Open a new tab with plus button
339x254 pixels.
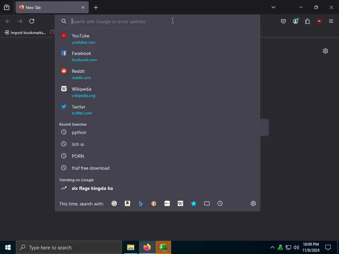tap(96, 8)
